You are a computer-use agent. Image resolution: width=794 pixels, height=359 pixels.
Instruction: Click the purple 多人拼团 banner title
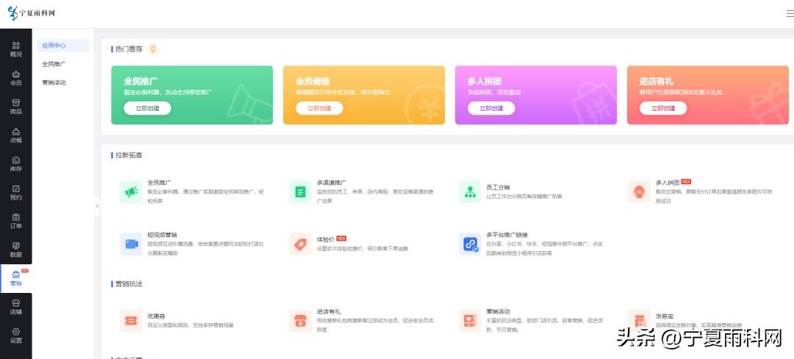click(x=484, y=81)
